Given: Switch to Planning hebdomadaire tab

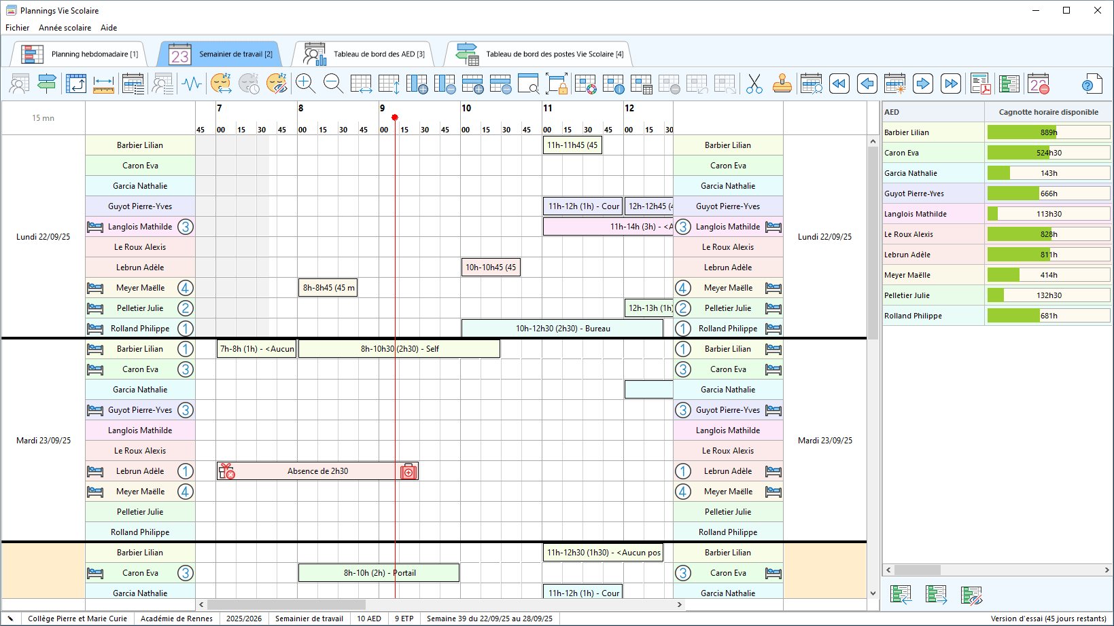Looking at the screenshot, I should [x=80, y=54].
